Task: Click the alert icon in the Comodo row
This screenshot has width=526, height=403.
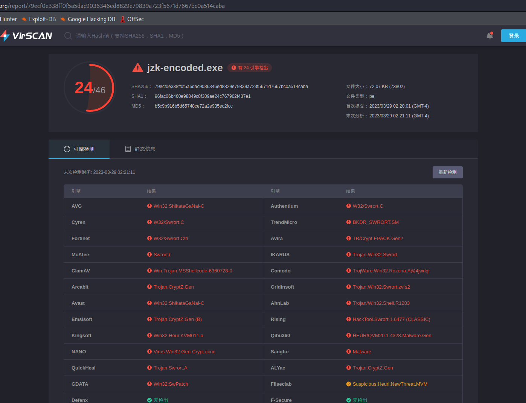Action: pyautogui.click(x=349, y=271)
